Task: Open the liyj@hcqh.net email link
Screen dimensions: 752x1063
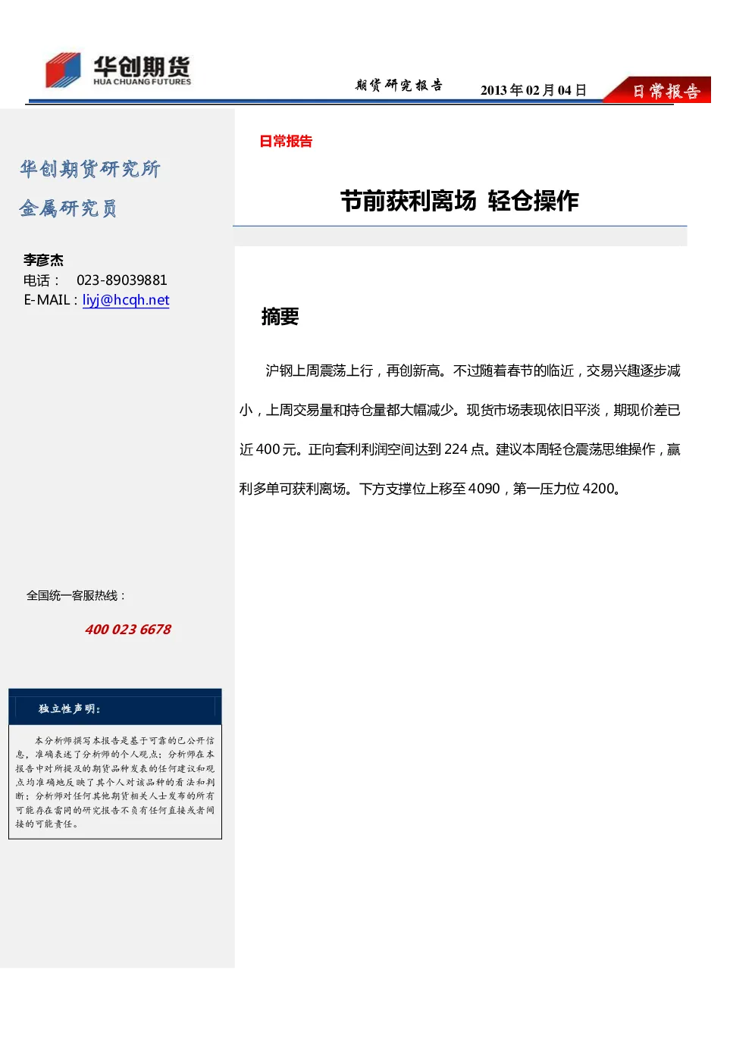Action: click(126, 300)
